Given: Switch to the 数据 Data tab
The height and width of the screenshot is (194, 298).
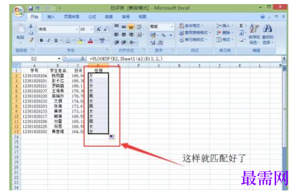Looking at the screenshot, I should (x=109, y=17).
